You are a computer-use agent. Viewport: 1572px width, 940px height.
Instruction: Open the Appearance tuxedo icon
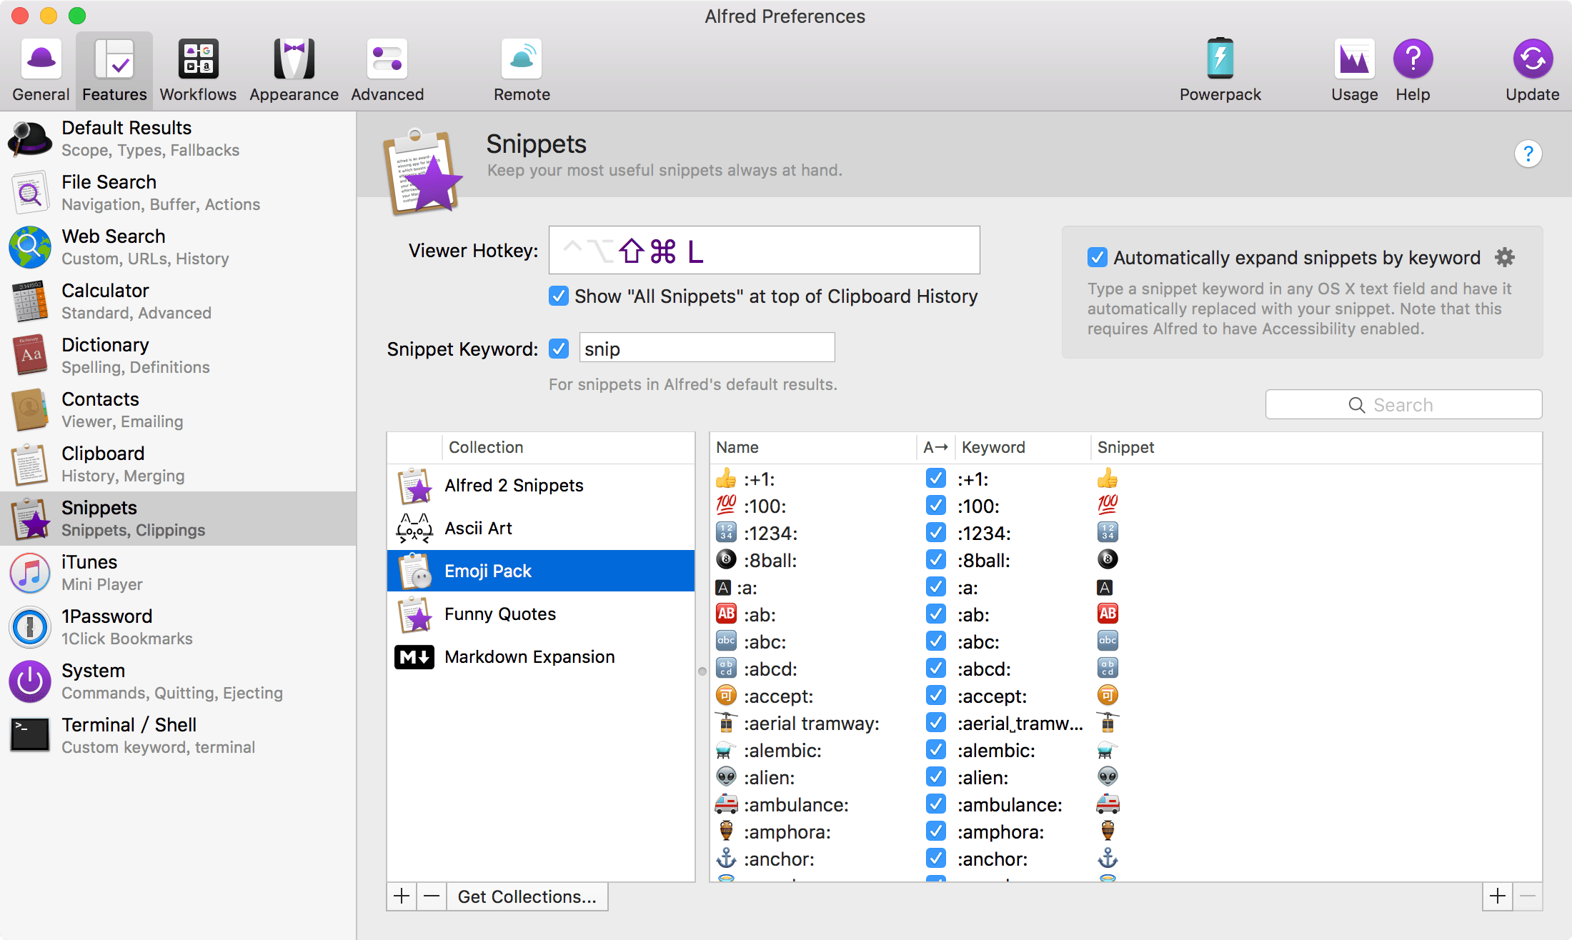294,59
